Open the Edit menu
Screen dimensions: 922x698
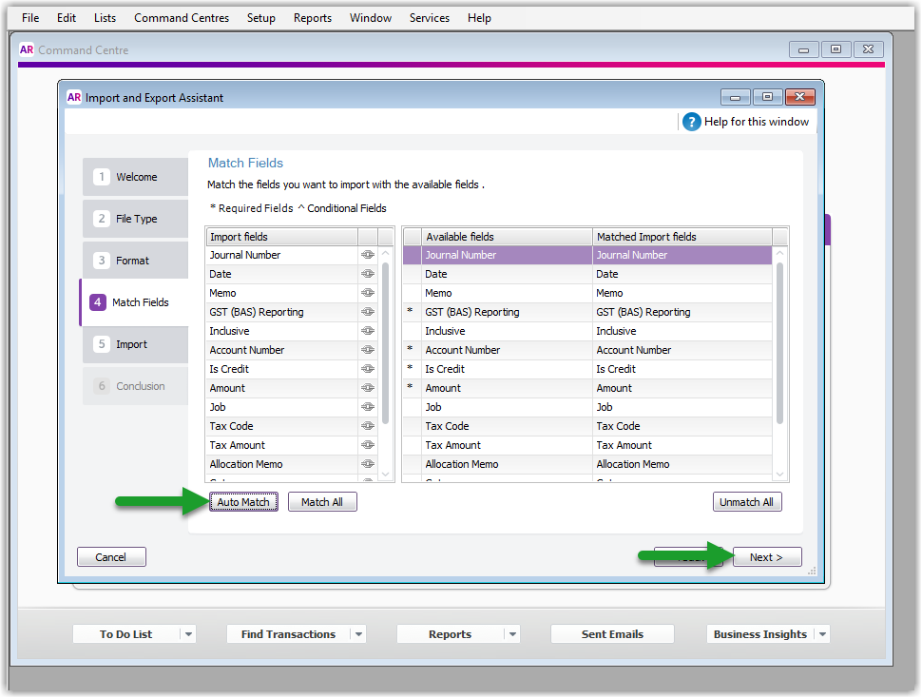click(x=67, y=18)
